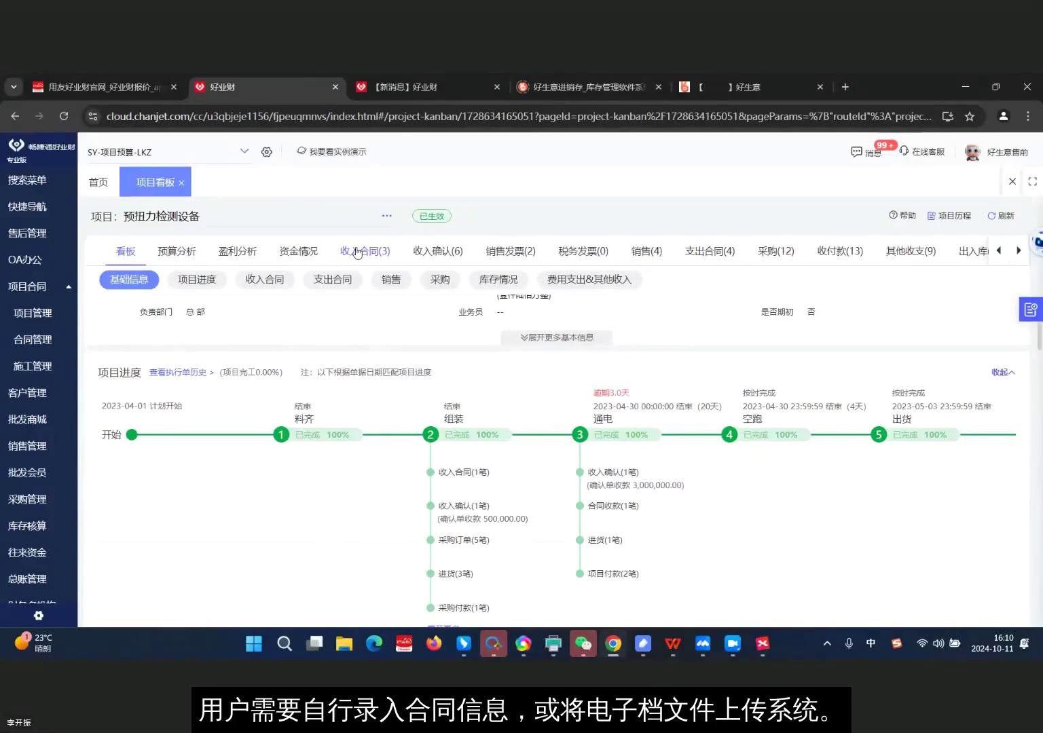
Task: Click the 查看执行单历史 link
Action: [178, 372]
